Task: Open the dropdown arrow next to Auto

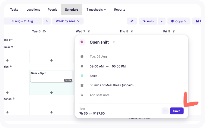Action: [x=161, y=21]
